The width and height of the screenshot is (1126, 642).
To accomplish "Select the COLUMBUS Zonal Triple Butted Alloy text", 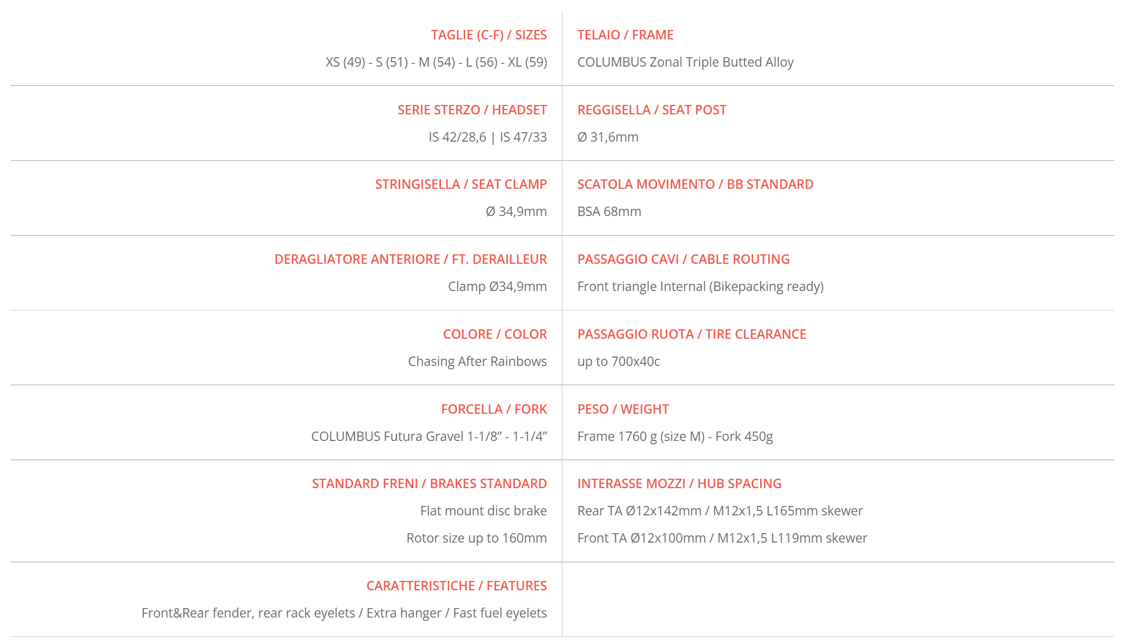I will tap(685, 62).
